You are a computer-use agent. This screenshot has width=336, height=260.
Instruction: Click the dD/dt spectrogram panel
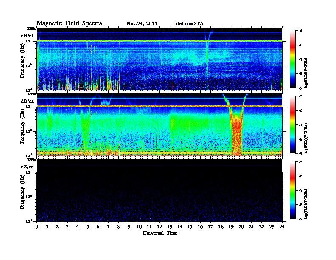(x=160, y=125)
